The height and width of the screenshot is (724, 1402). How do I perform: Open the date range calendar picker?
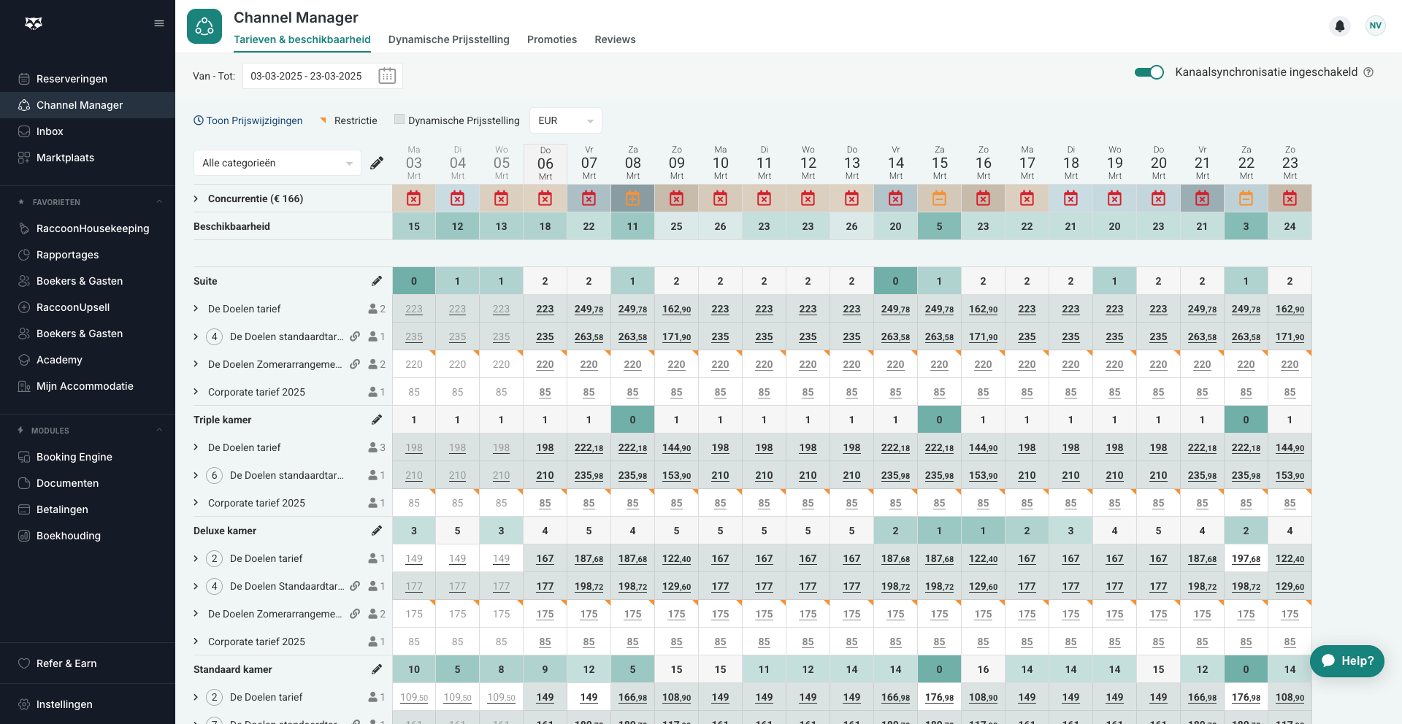pos(387,76)
